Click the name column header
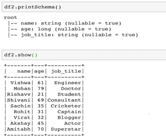 tap(24, 71)
